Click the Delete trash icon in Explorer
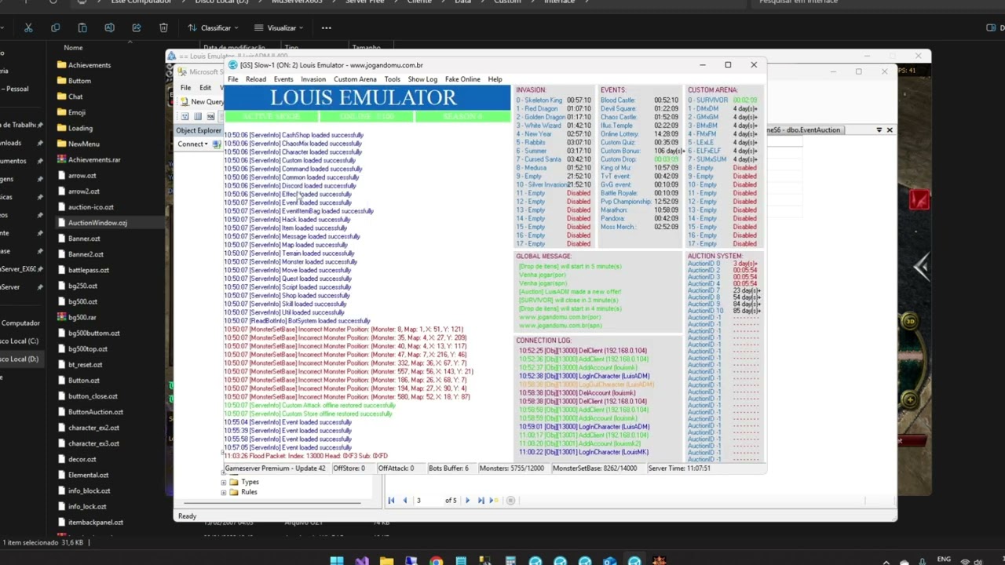Screen dimensions: 1005x565 click(163, 27)
